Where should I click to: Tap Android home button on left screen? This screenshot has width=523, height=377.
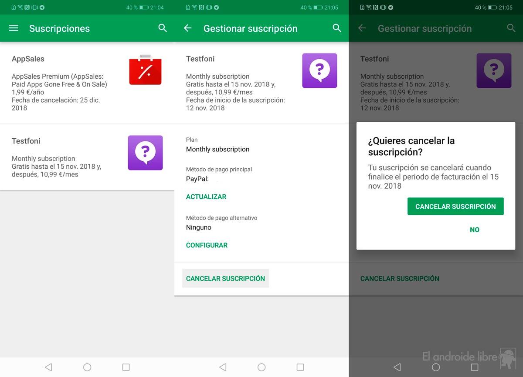point(87,367)
